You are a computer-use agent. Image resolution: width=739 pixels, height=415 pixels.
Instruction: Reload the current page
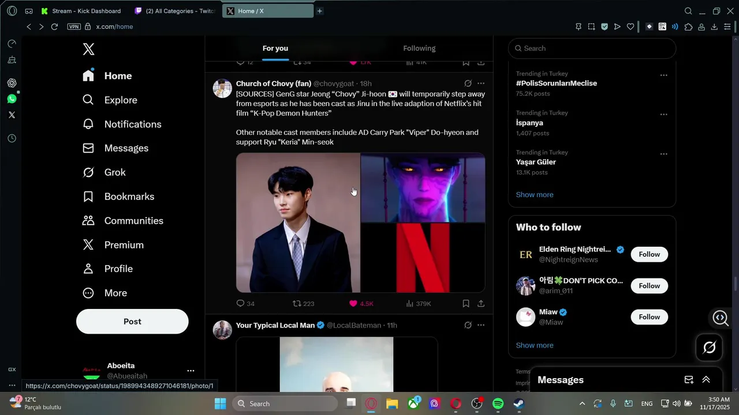click(x=54, y=27)
